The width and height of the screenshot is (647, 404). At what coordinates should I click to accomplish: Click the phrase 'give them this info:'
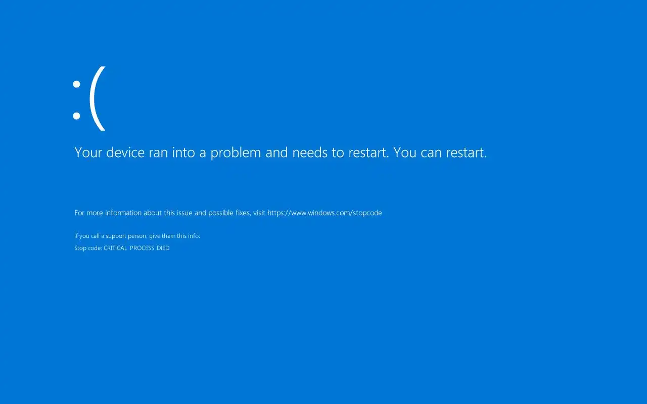(x=175, y=236)
